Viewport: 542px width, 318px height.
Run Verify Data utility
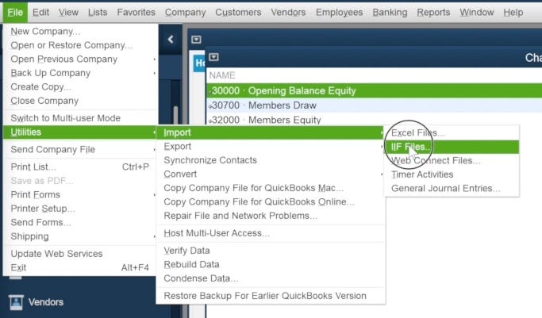click(271, 251)
